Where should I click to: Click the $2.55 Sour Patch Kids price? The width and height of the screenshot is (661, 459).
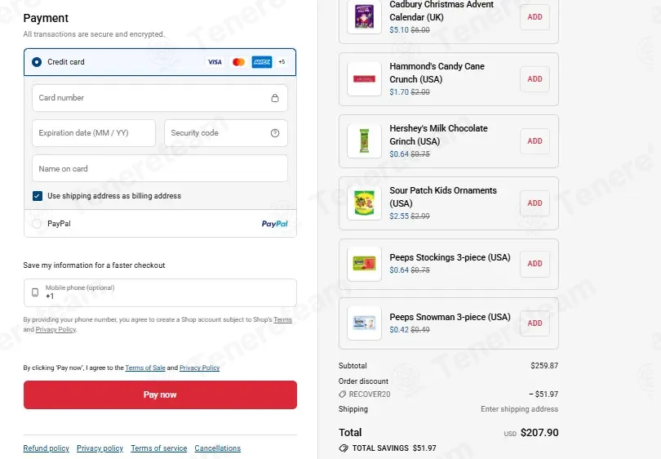pos(399,216)
